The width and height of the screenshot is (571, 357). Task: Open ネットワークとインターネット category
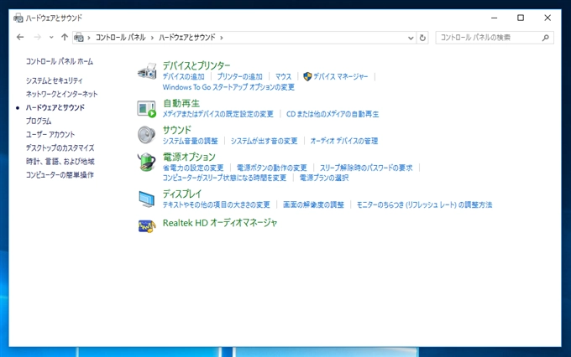tap(61, 94)
